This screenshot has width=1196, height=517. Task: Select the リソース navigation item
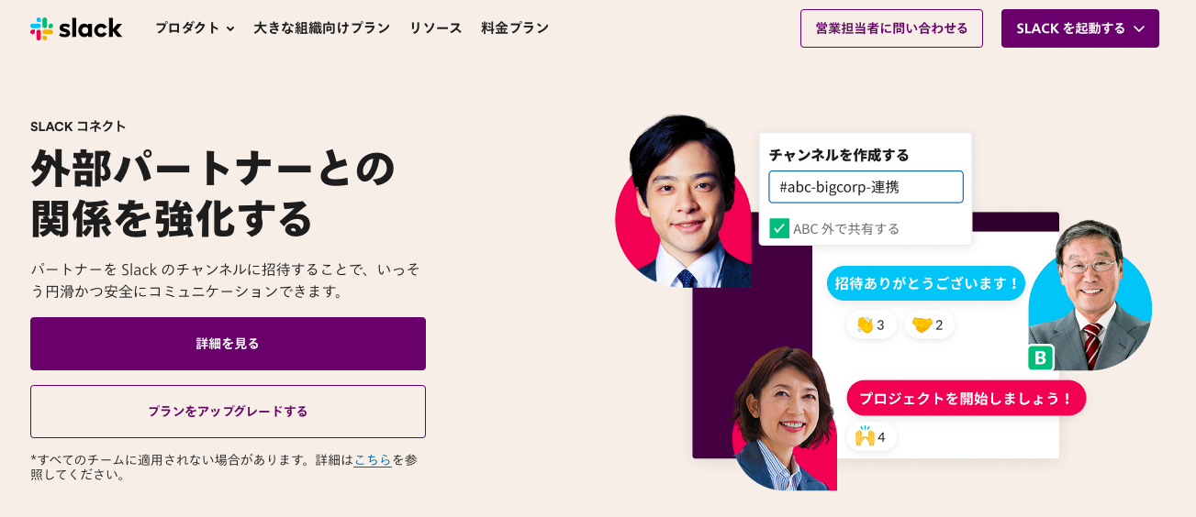coord(436,28)
